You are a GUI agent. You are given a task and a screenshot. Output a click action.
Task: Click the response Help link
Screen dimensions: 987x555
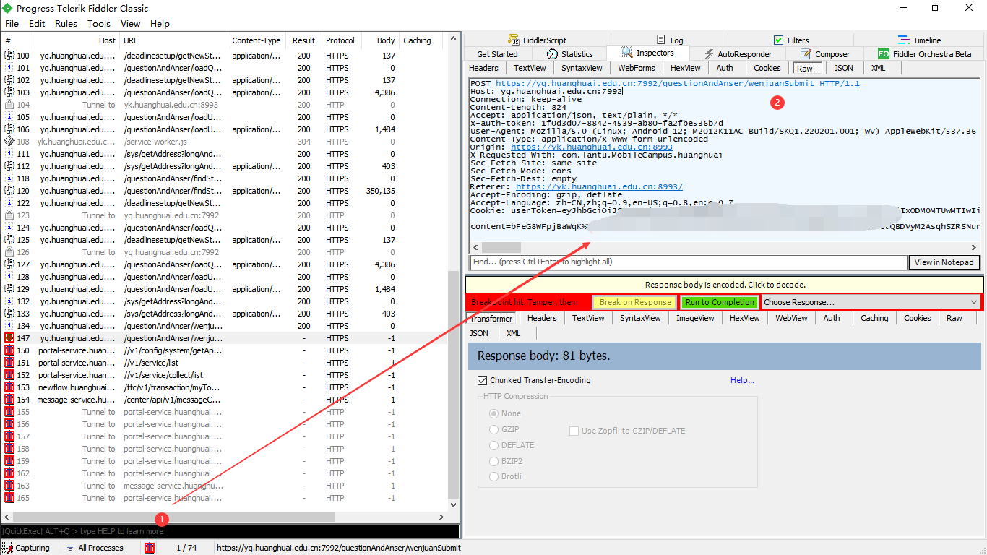742,380
